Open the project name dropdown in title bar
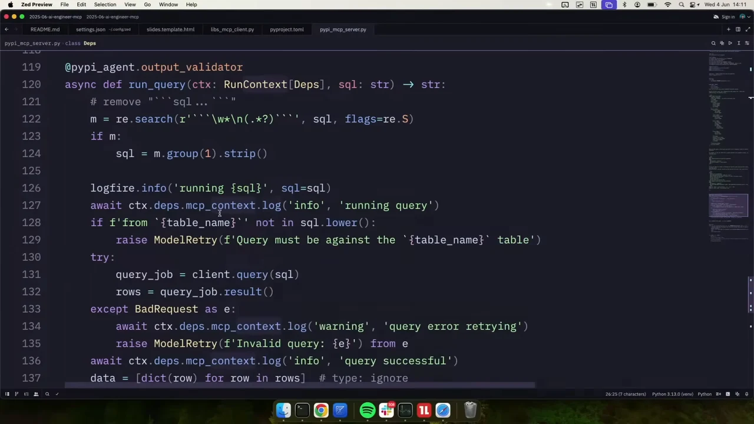Viewport: 754px width, 424px height. (55, 16)
